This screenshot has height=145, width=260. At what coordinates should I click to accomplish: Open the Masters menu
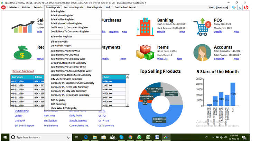[x=14, y=7]
